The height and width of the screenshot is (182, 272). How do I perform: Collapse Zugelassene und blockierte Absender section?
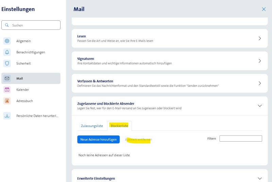[260, 106]
